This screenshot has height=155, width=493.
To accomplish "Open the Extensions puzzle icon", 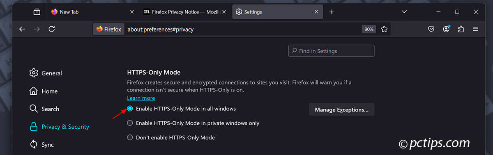I will (x=461, y=29).
